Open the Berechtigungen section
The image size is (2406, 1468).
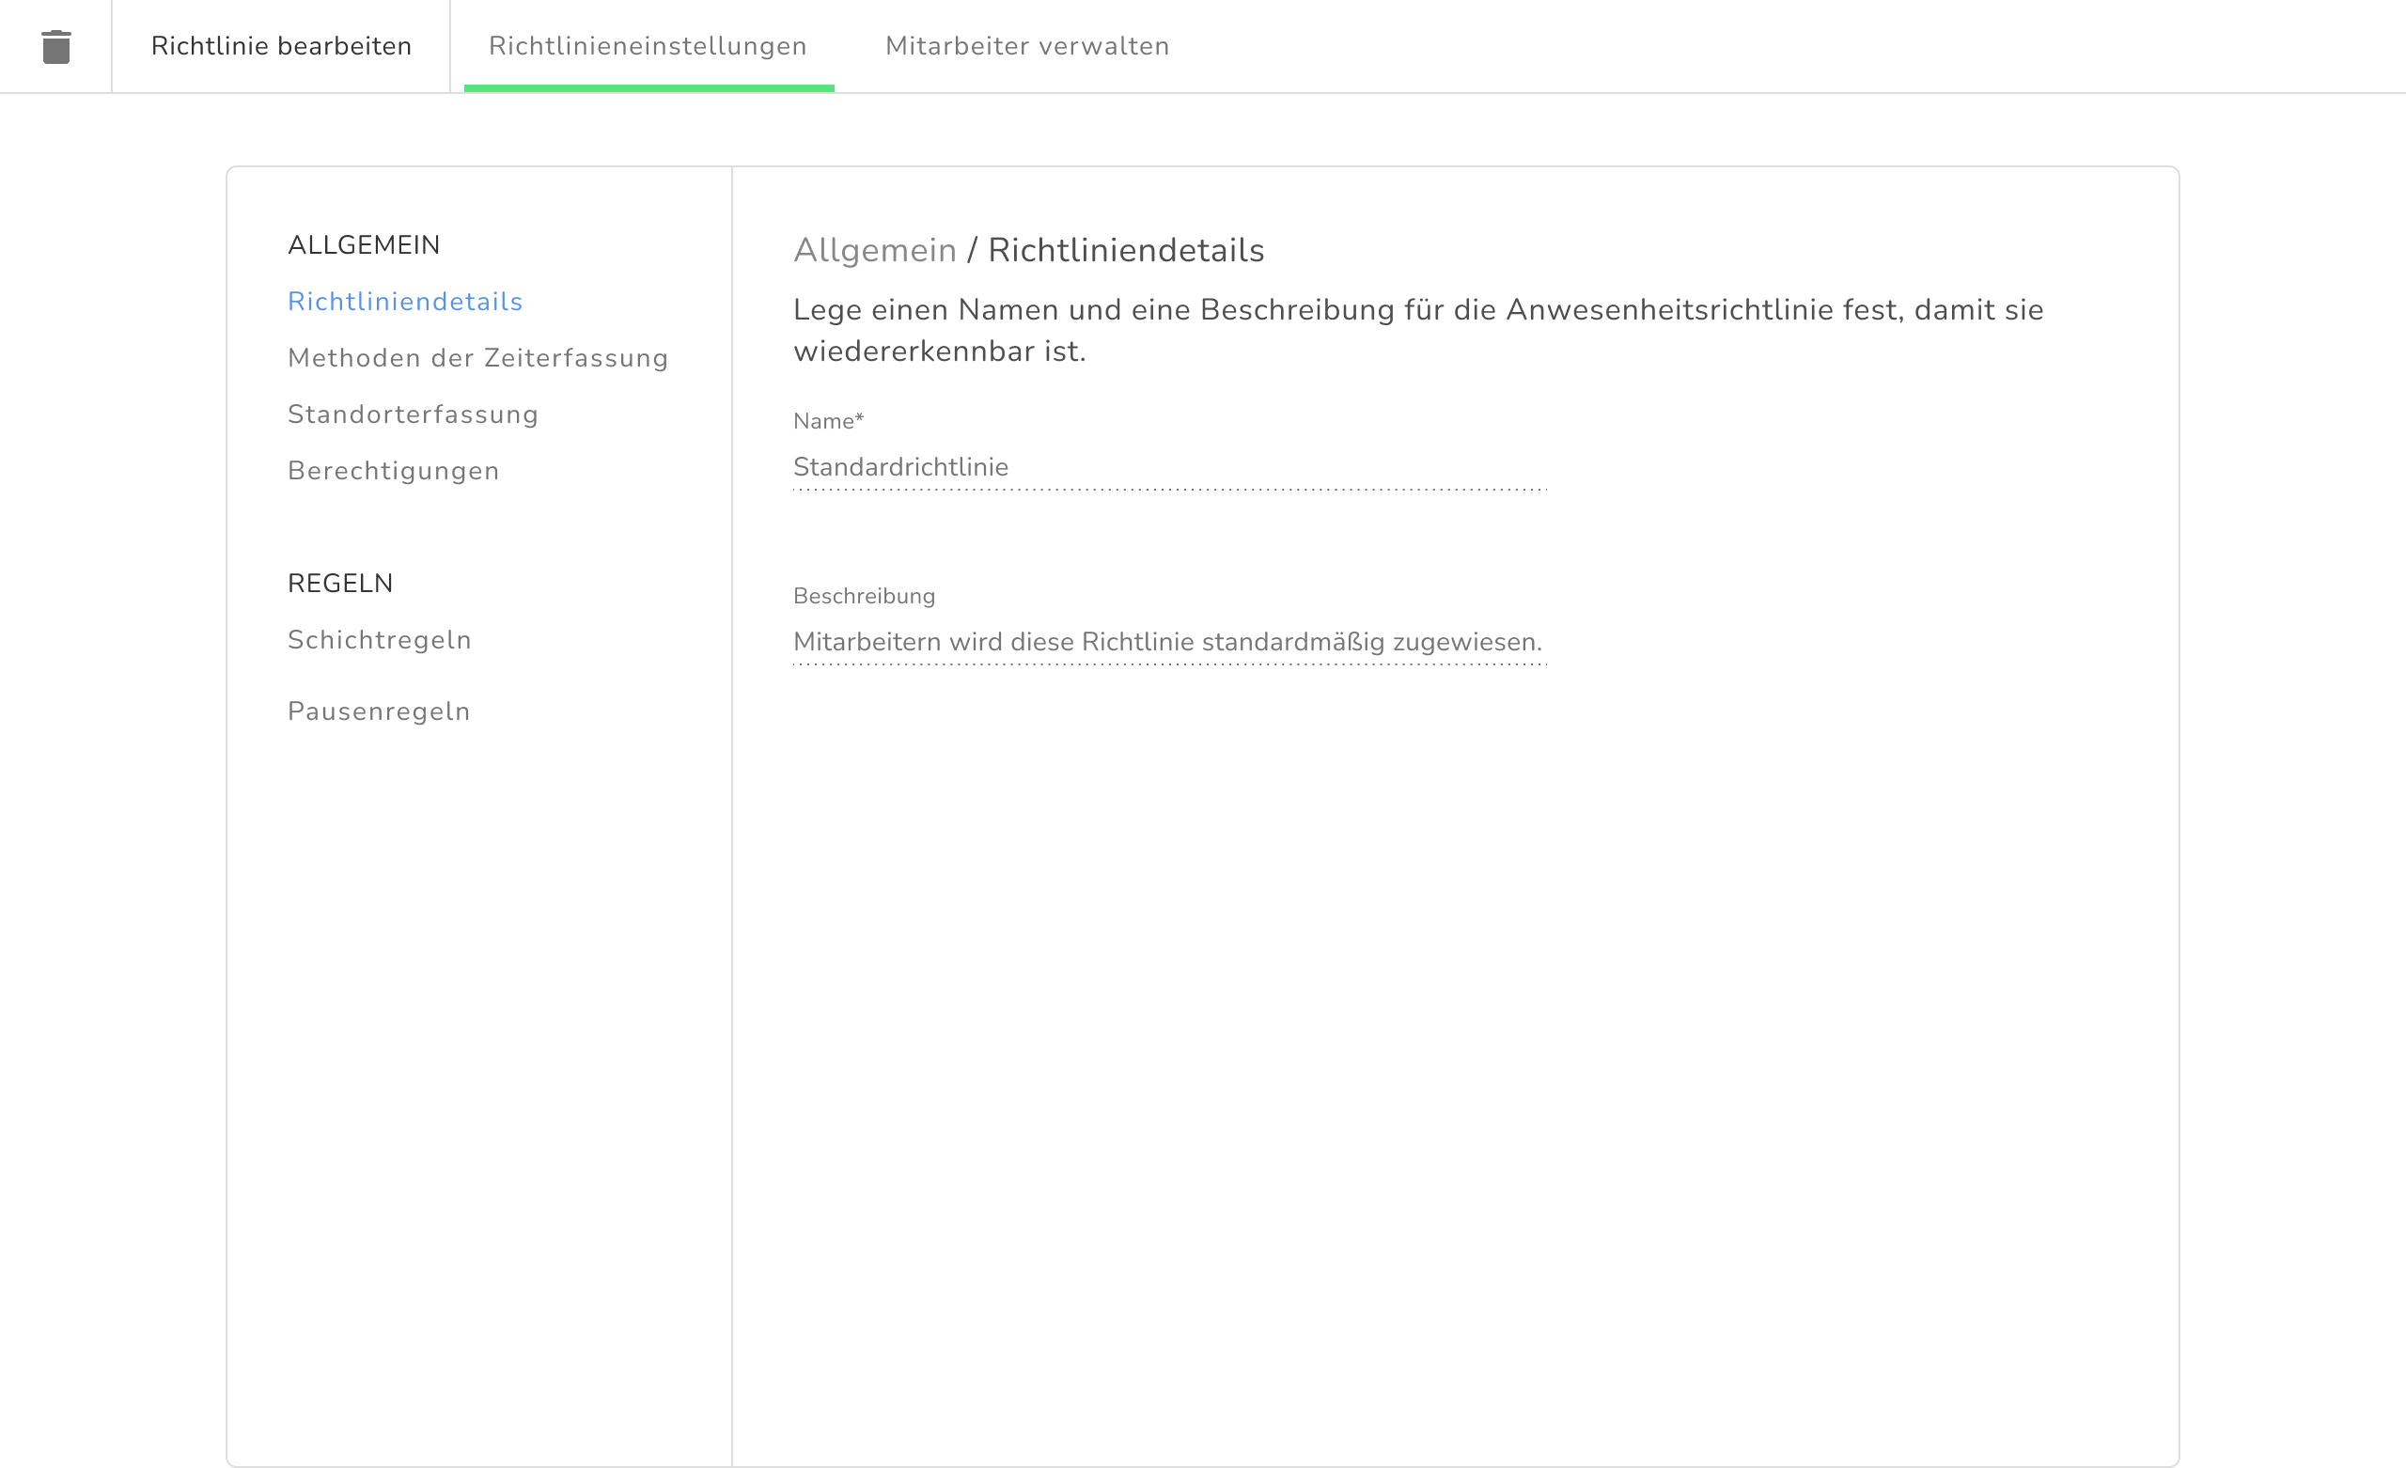point(393,471)
